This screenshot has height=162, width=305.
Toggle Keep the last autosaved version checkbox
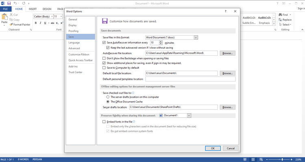[x=108, y=48]
